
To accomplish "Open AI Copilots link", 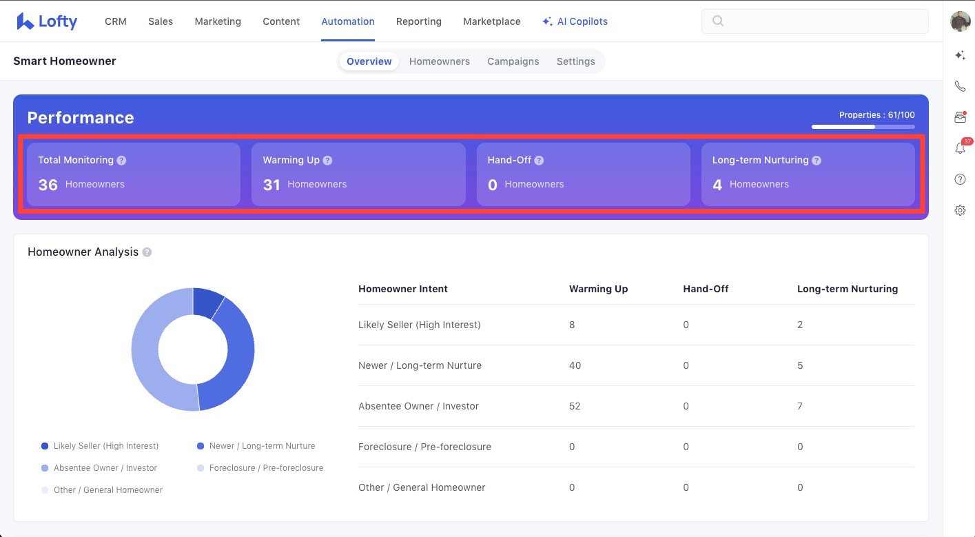I will point(575,21).
